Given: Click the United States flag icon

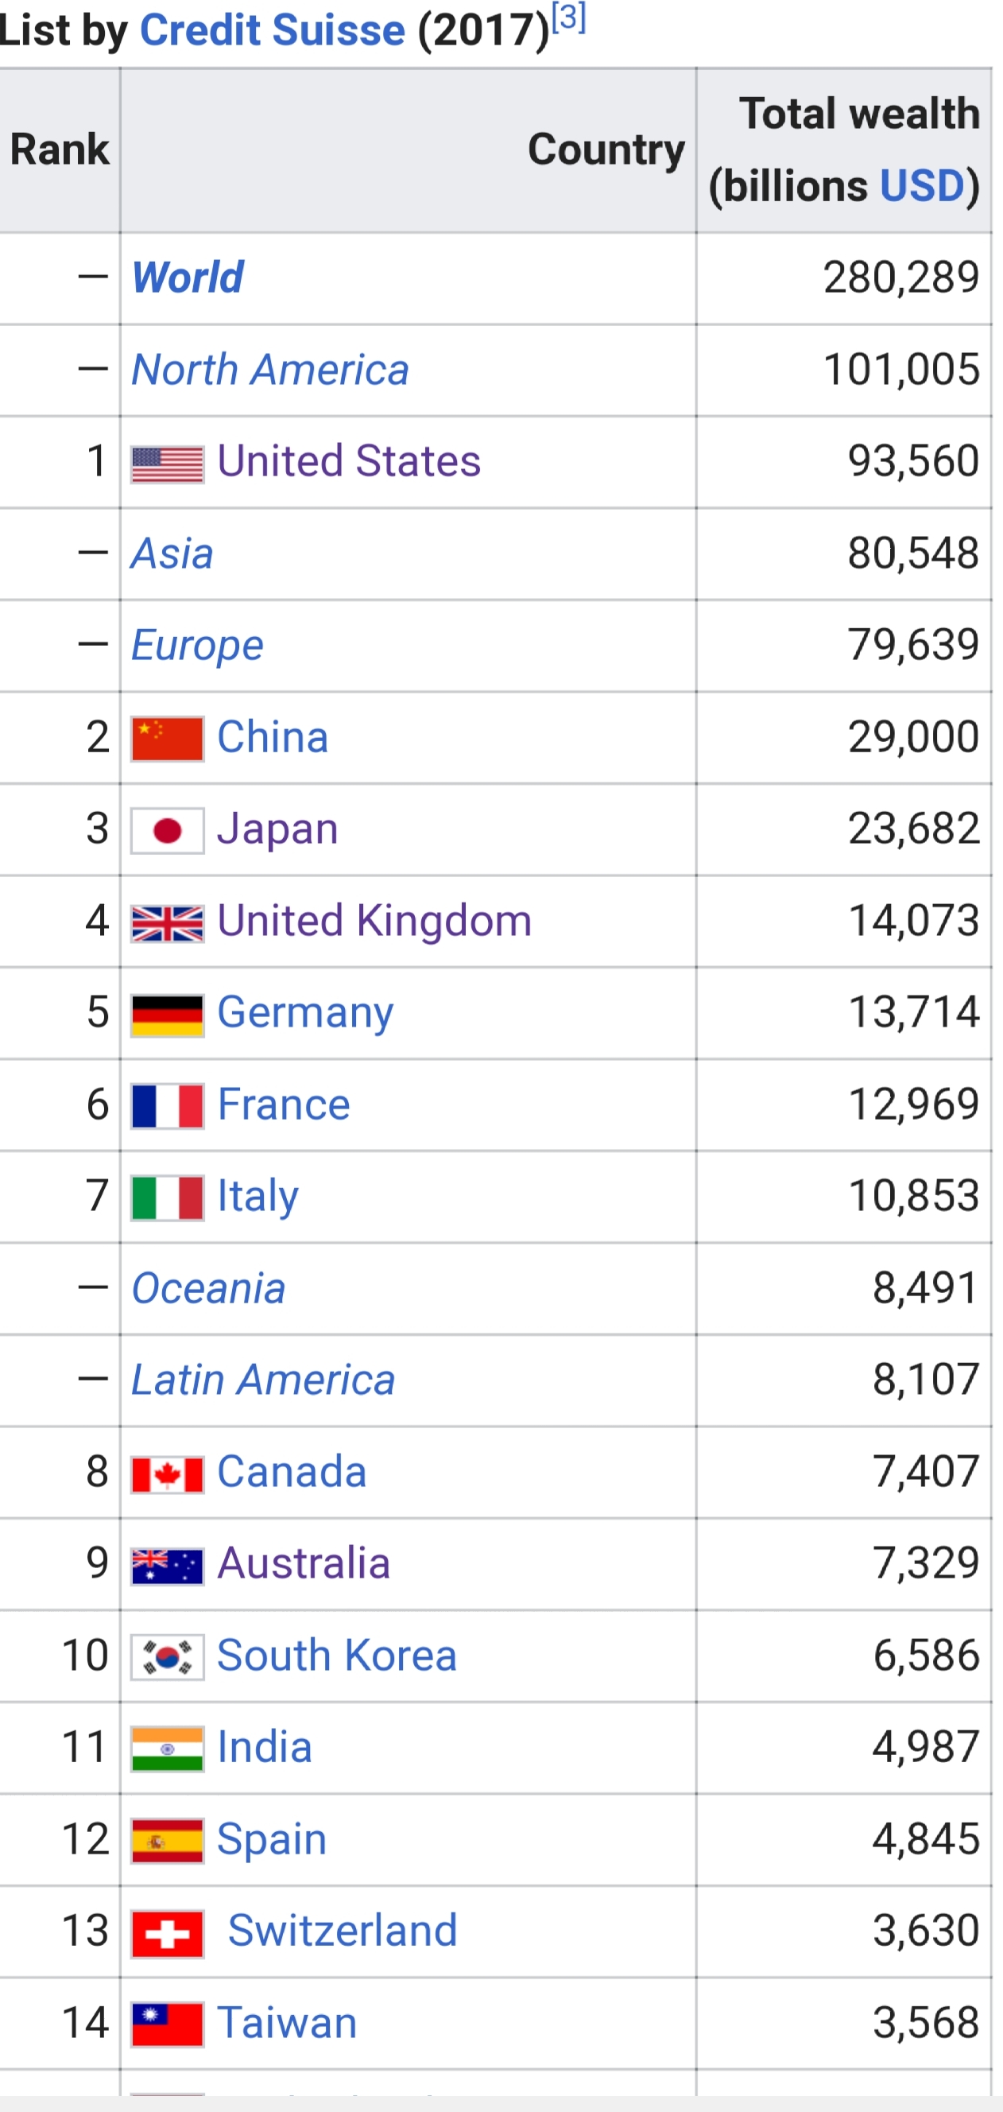Looking at the screenshot, I should tap(167, 464).
